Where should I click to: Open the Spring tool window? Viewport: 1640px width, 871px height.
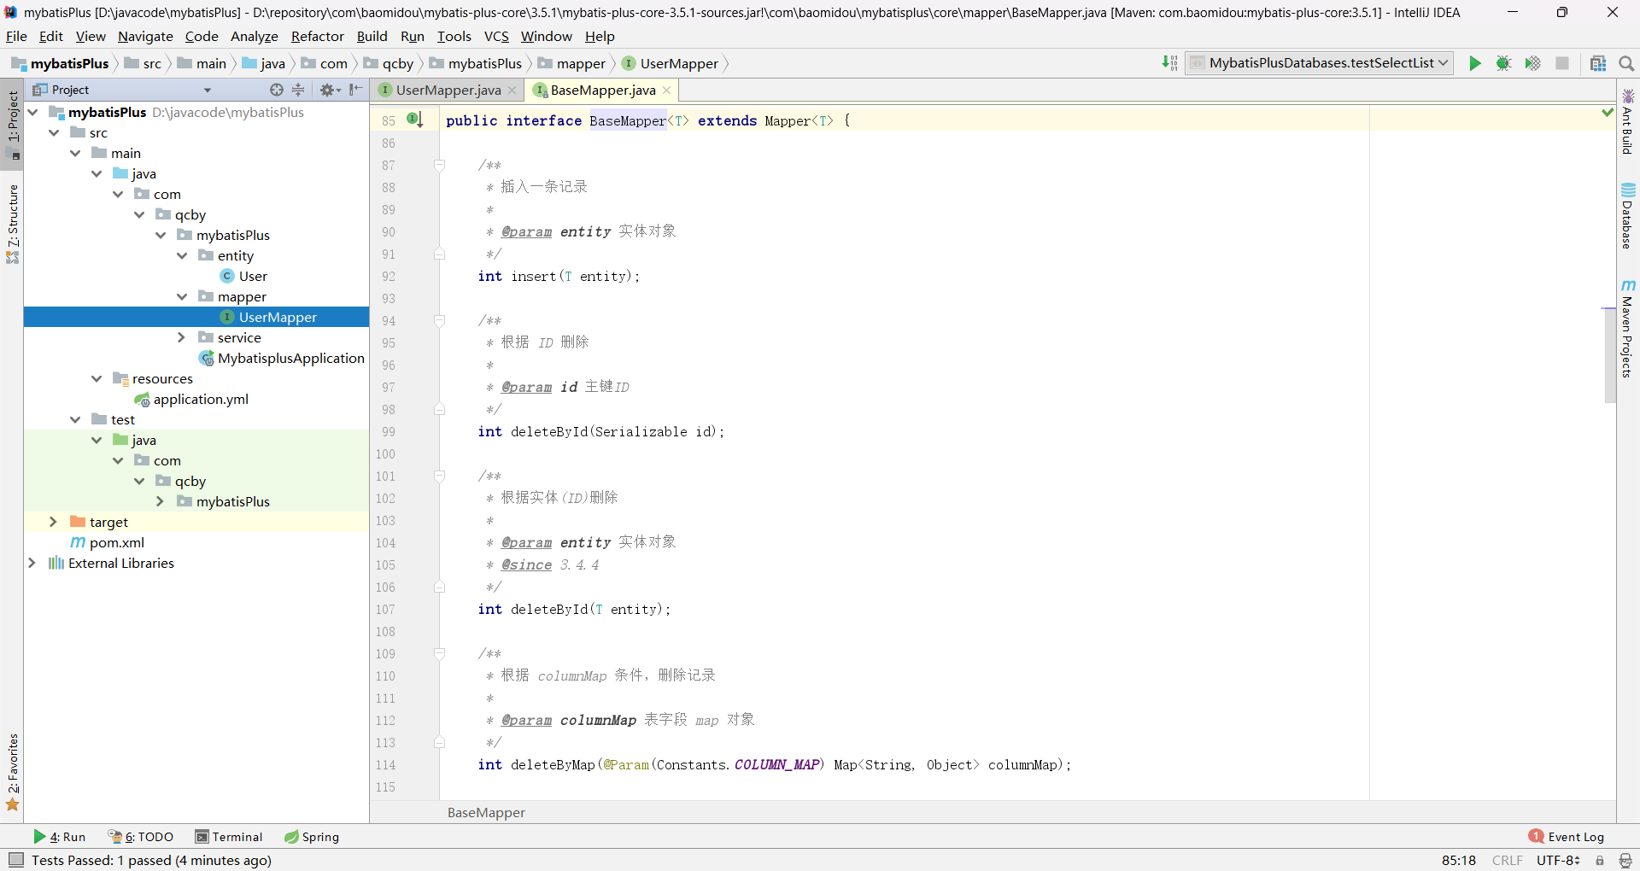[x=312, y=837]
